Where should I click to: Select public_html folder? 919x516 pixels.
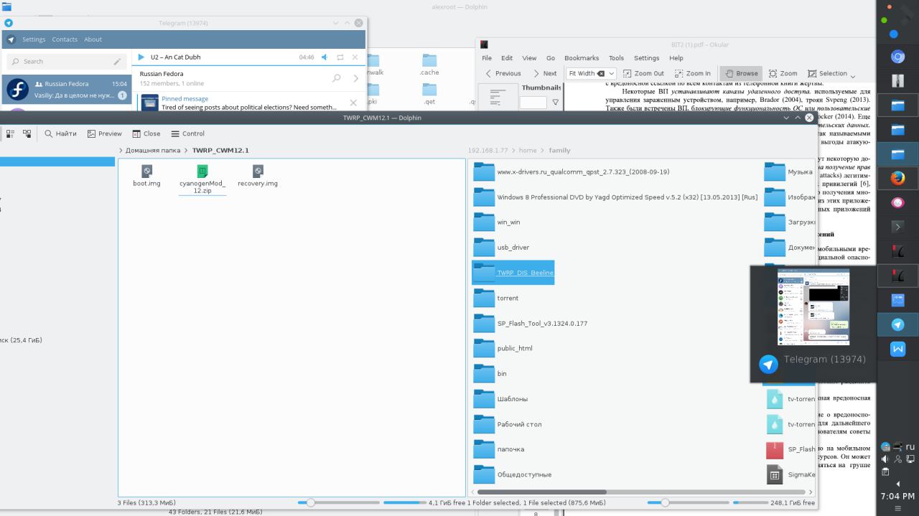503,348
